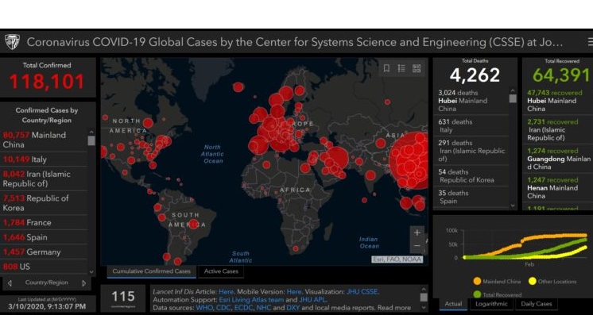593x315 pixels.
Task: Click 47,743 recovered Hubei entry
Action: (558, 101)
